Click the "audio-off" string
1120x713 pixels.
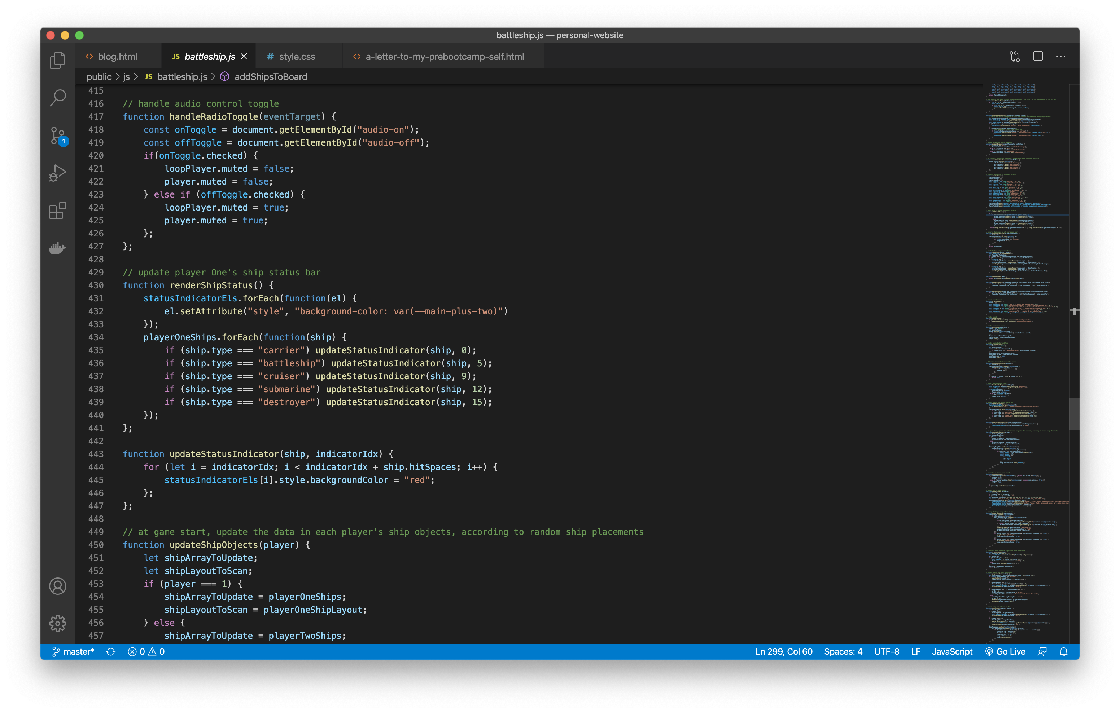(391, 143)
